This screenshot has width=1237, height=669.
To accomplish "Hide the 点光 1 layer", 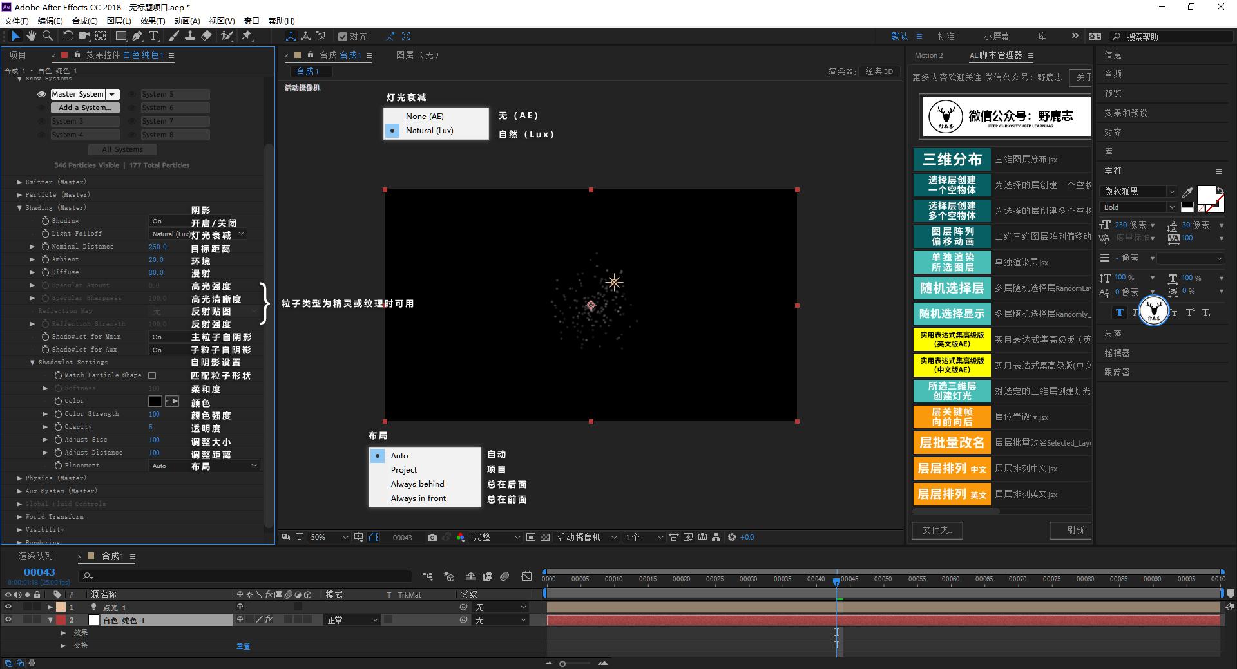I will 8,607.
